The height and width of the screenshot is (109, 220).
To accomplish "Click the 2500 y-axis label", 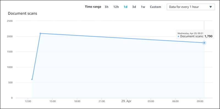I will coord(10,21).
